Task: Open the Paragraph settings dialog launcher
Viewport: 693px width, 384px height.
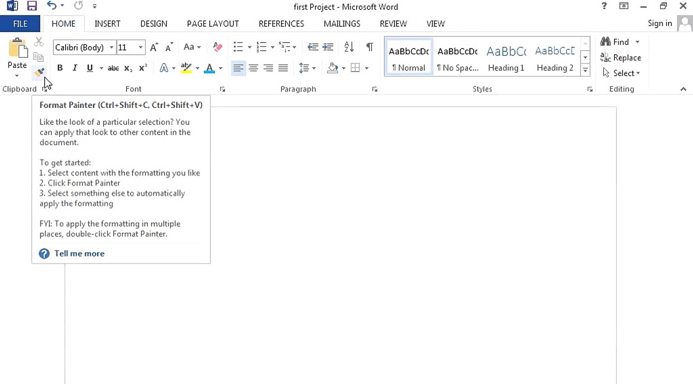Action: pos(375,89)
